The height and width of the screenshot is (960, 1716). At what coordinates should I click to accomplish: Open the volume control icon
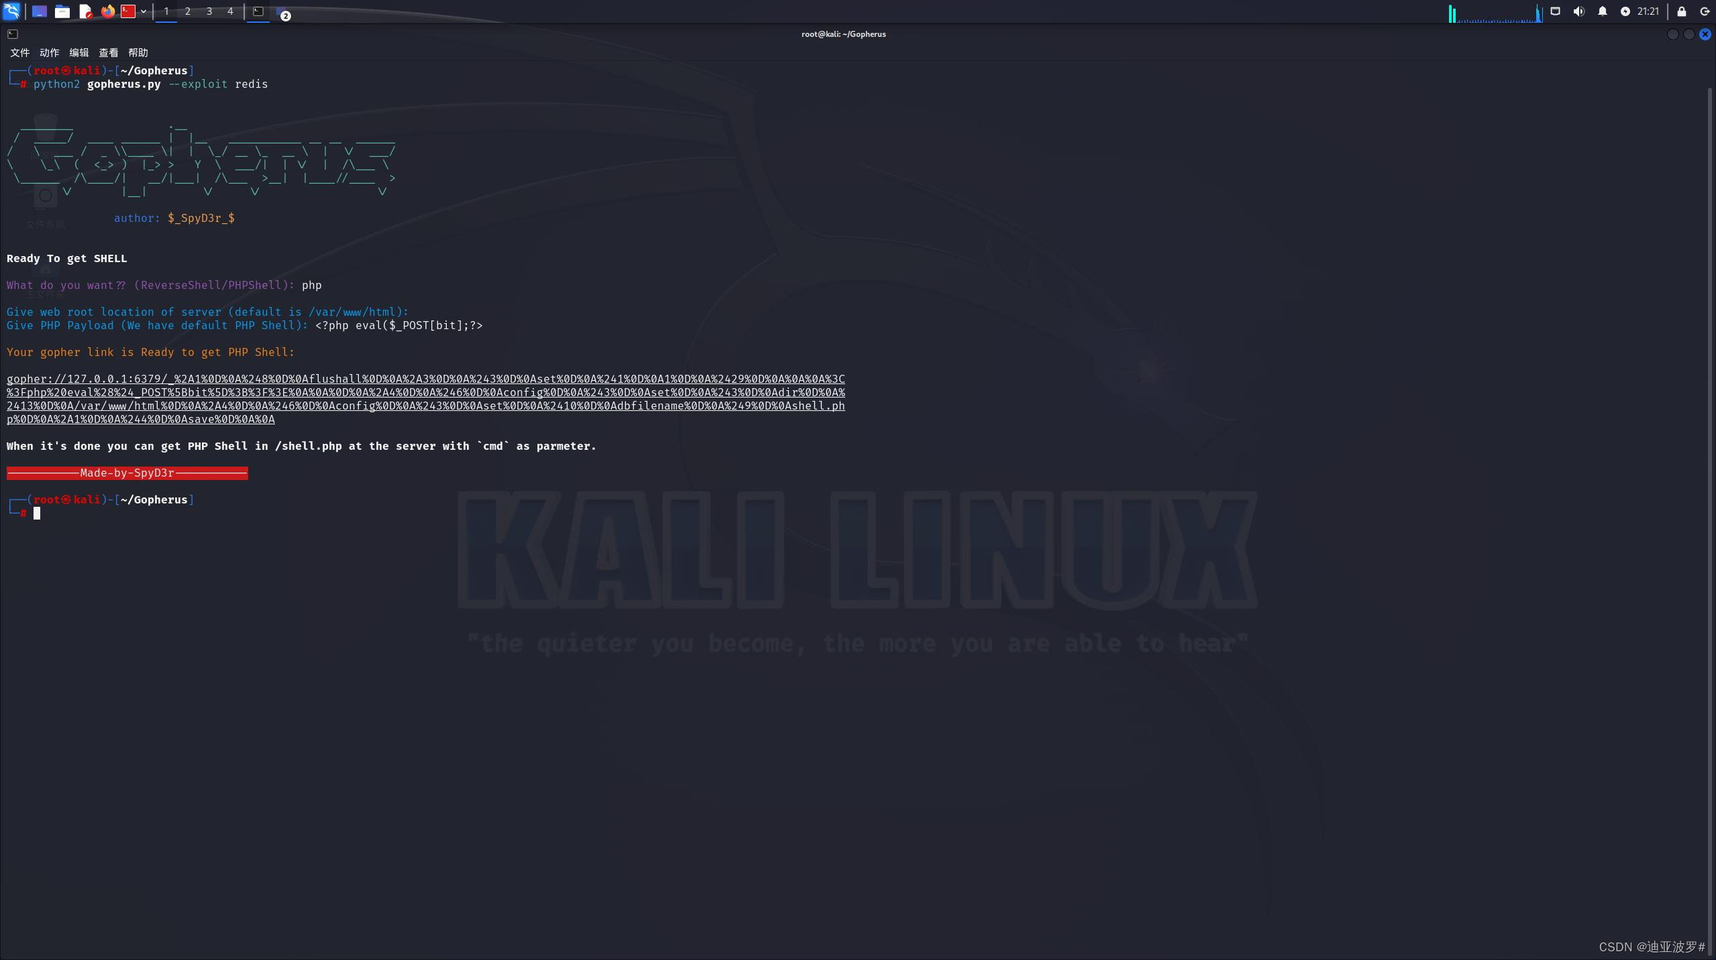point(1578,11)
